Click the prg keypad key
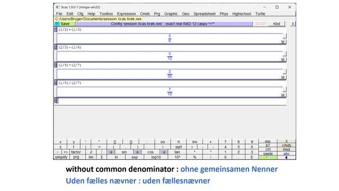The height and width of the screenshot is (191, 339). click(76, 157)
